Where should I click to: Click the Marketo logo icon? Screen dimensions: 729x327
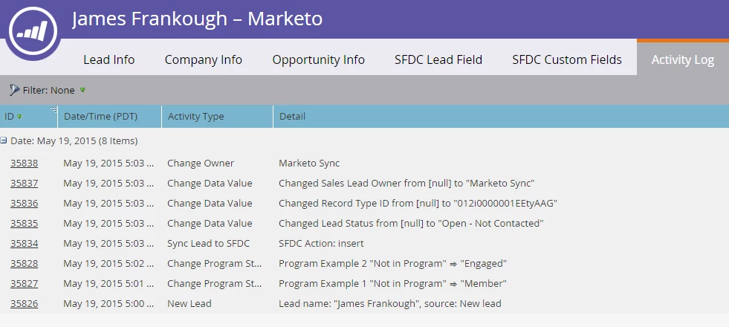point(33,31)
